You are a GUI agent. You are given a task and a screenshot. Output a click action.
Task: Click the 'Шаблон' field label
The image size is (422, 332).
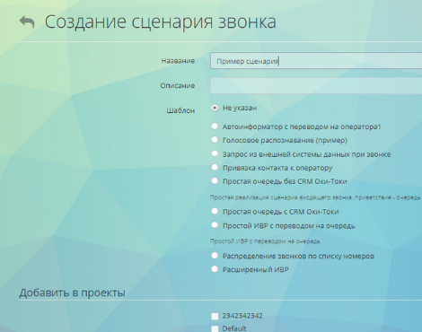pyautogui.click(x=180, y=110)
